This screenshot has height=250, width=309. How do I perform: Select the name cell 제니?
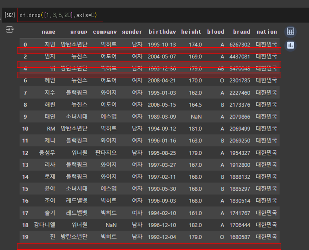coord(50,141)
